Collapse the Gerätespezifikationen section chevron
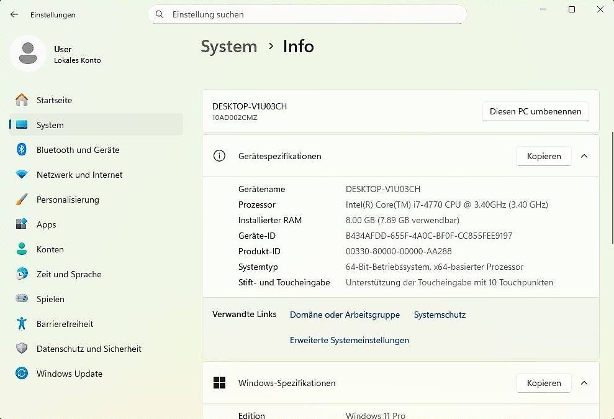This screenshot has height=419, width=614. tap(584, 156)
